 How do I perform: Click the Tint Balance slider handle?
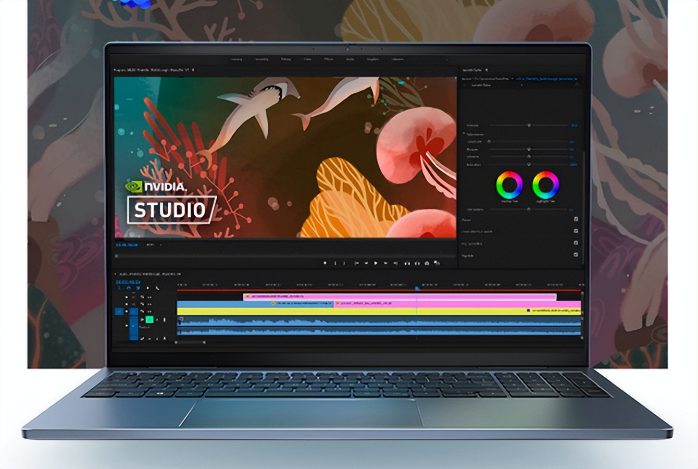(x=529, y=209)
